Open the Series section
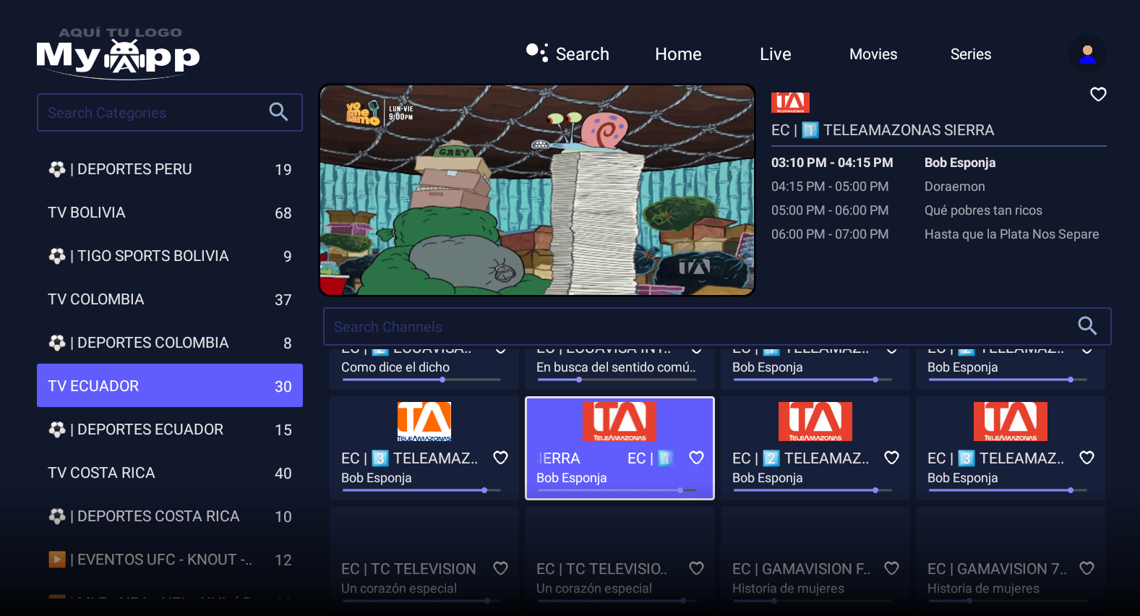Viewport: 1140px width, 616px height. tap(971, 54)
